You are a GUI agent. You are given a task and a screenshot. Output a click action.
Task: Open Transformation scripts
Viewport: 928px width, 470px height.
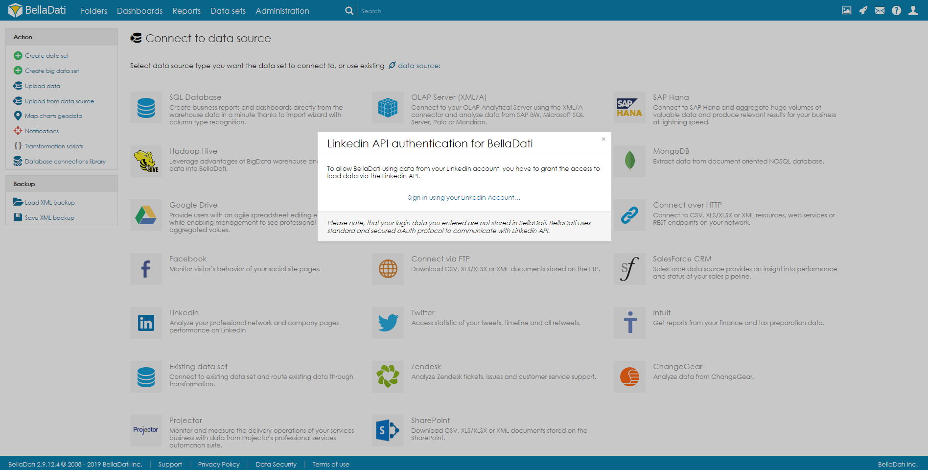click(x=54, y=146)
